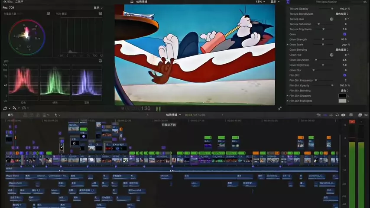Open the timeline 索引 index panel
This screenshot has width=370, height=208.
click(10, 115)
